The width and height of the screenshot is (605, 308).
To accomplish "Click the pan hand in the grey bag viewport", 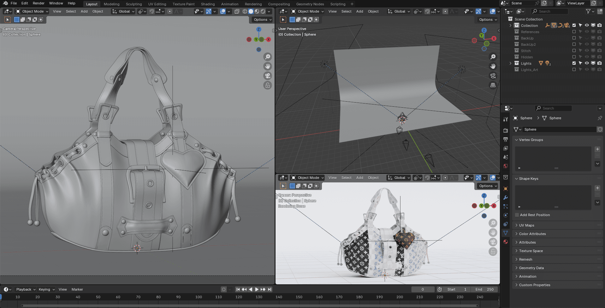I will coord(268,66).
